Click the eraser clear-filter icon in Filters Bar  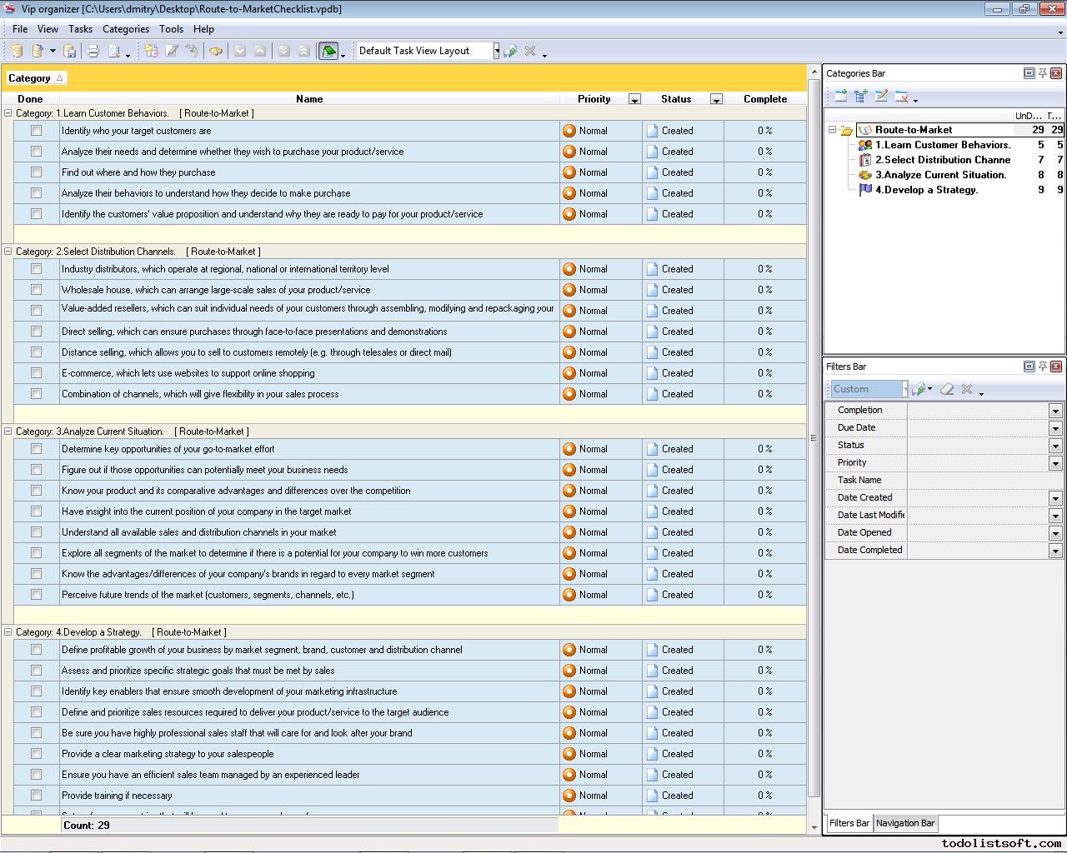point(947,389)
